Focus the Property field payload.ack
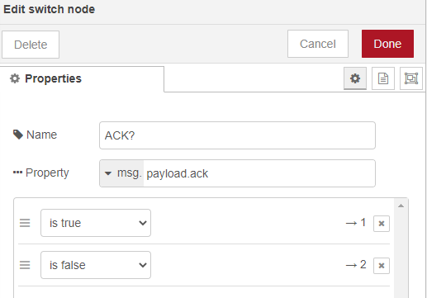Screen dimensions: 427x298 click(x=259, y=173)
